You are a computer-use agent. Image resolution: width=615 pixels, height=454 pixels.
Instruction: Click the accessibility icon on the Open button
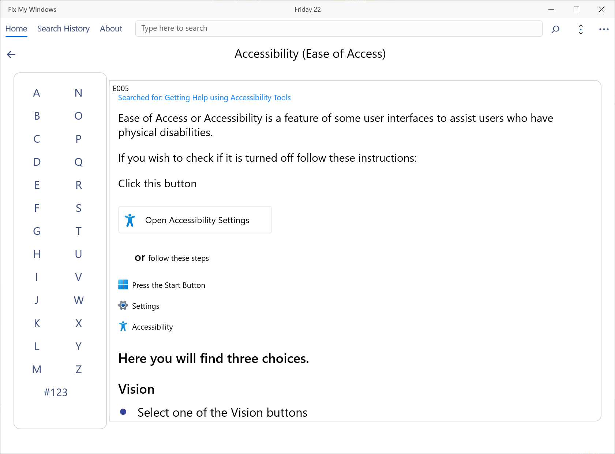[x=130, y=220]
